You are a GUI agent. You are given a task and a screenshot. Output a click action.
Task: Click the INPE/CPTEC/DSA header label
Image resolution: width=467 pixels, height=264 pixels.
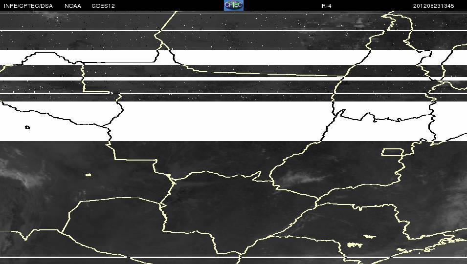pyautogui.click(x=28, y=6)
